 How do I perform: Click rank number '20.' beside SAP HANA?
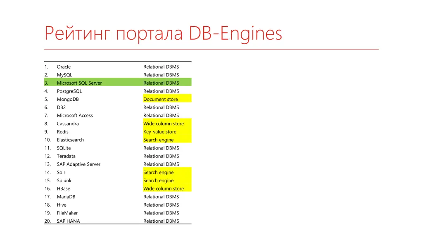(48, 221)
